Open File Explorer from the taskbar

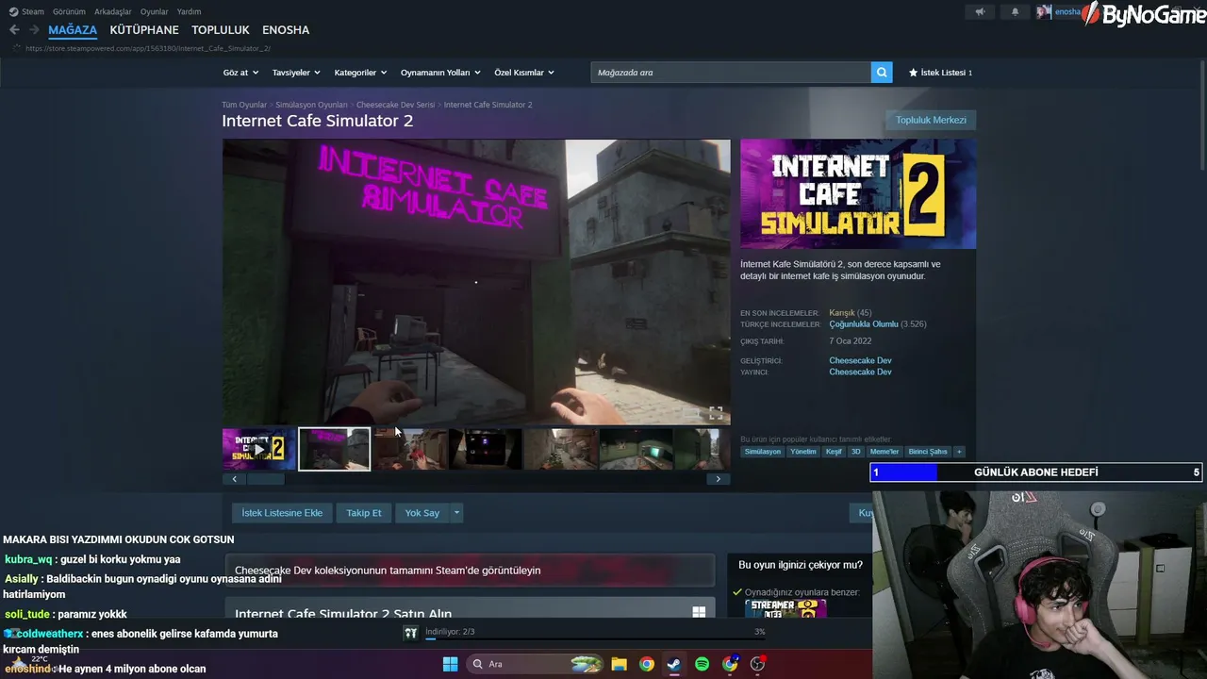tap(619, 664)
